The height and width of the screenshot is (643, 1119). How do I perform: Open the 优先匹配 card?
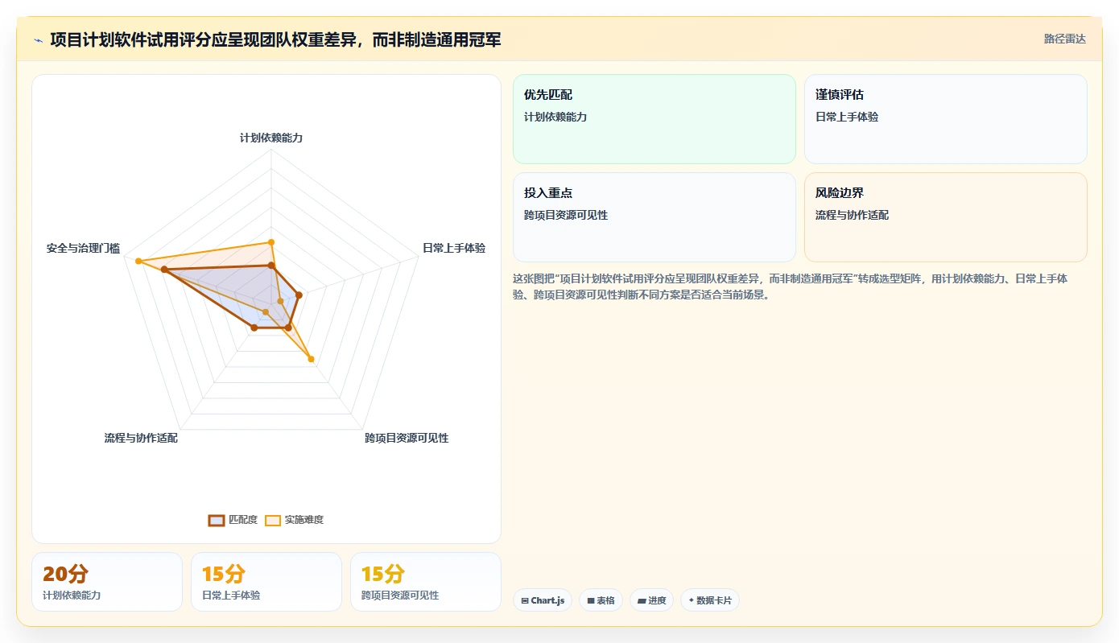pyautogui.click(x=654, y=119)
